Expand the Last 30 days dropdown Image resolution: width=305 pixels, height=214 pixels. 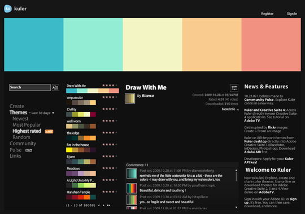53,113
